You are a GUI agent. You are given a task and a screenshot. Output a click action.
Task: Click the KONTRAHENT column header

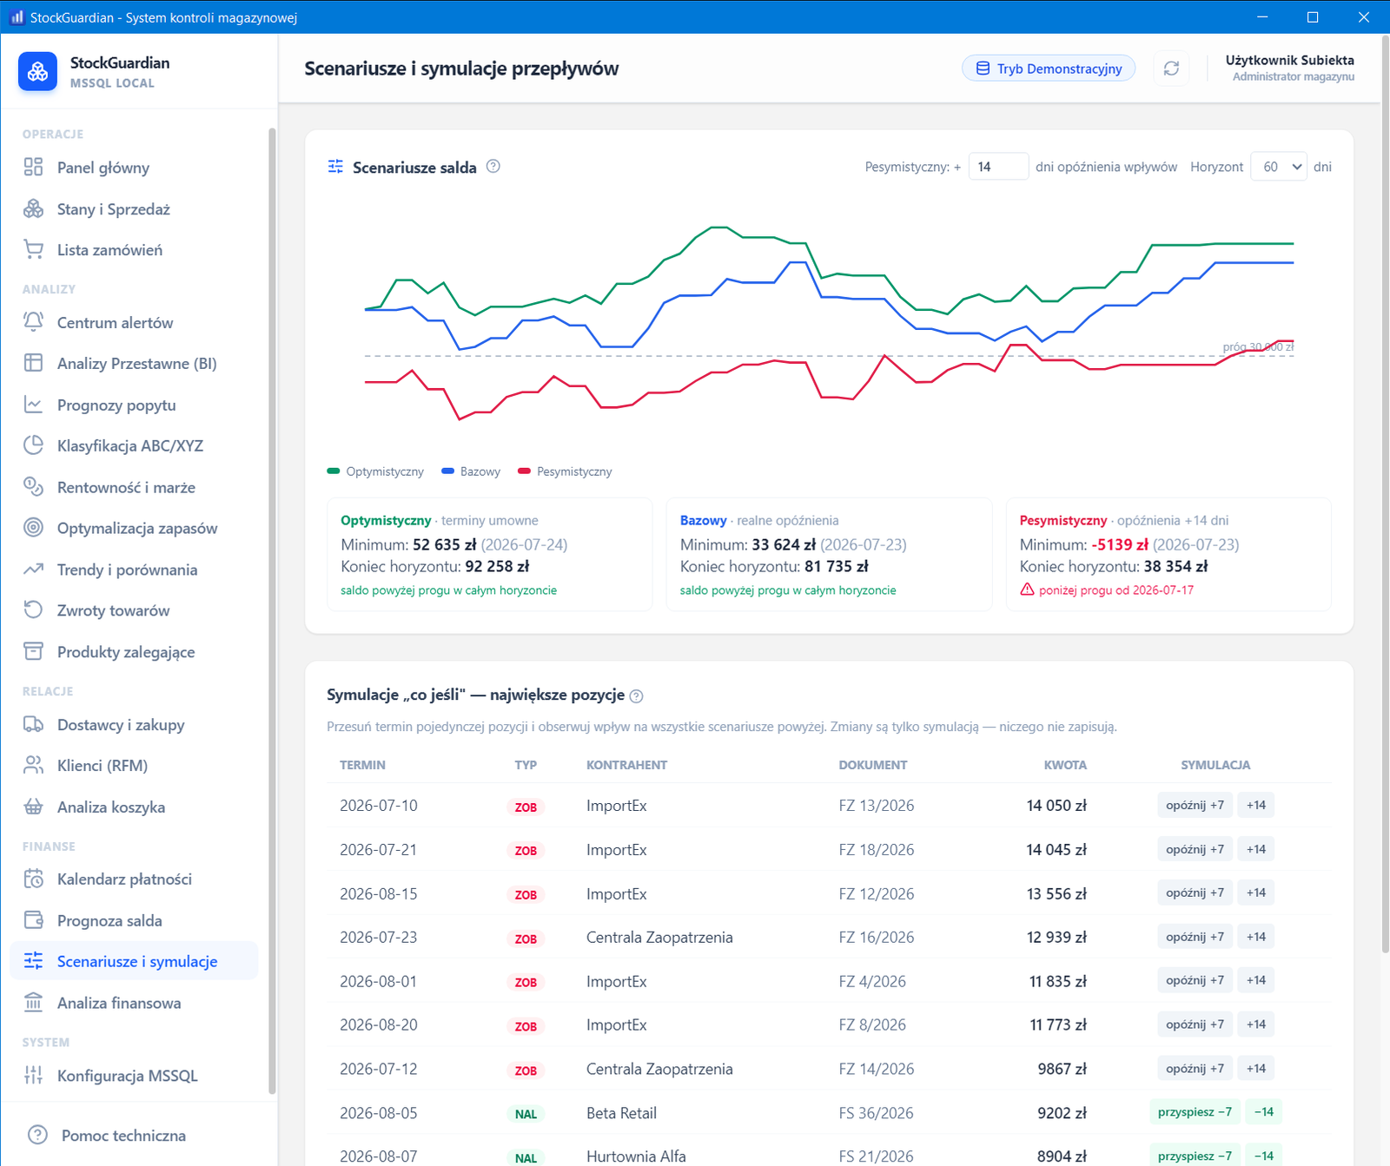coord(626,765)
